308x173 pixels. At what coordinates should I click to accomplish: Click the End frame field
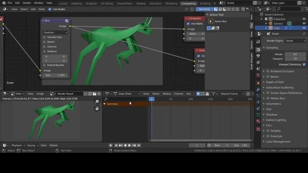pyautogui.click(x=241, y=145)
